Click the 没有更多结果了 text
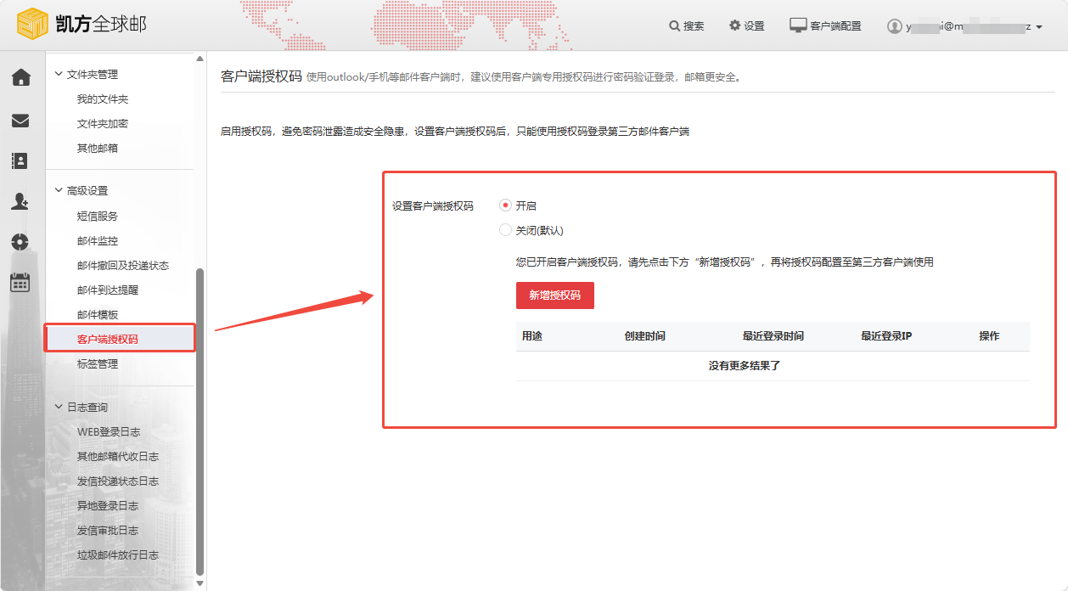The height and width of the screenshot is (591, 1068). (745, 366)
